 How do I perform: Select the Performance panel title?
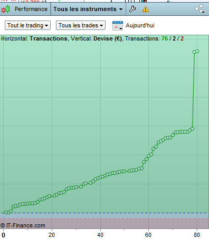click(x=31, y=9)
